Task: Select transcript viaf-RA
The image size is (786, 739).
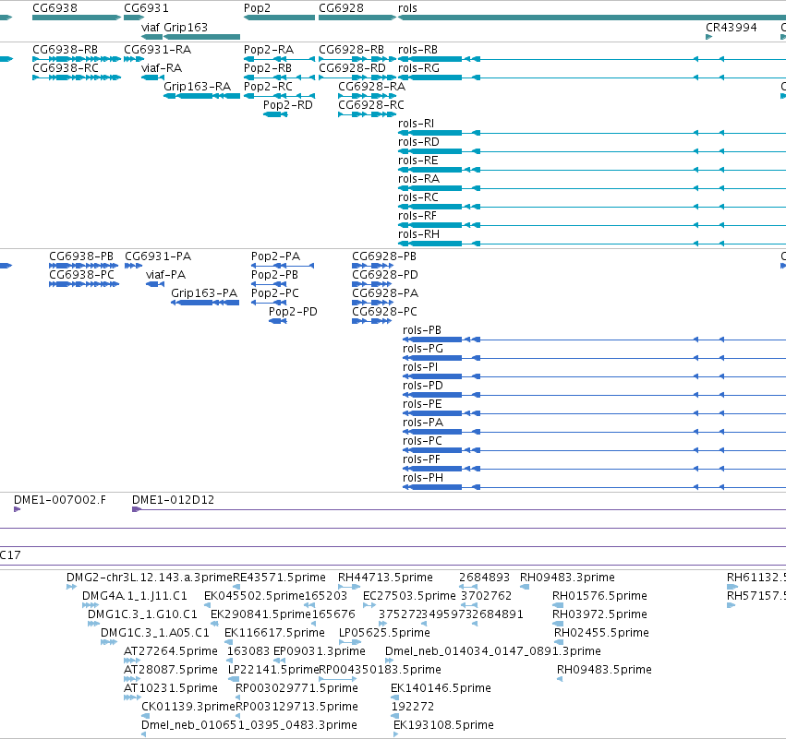Action: 153,77
